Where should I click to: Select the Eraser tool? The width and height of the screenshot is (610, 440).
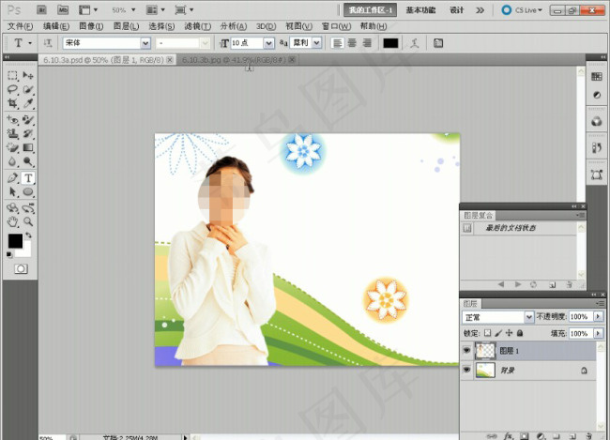click(12, 147)
